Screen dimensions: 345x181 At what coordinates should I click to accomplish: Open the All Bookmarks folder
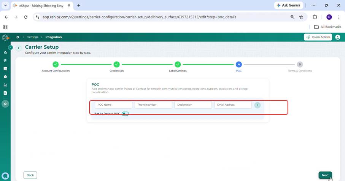tap(328, 27)
